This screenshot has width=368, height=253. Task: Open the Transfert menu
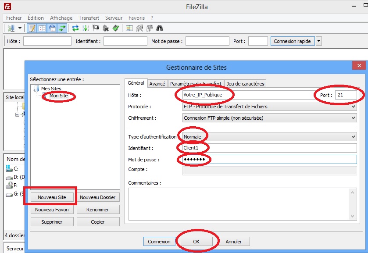[x=89, y=18]
